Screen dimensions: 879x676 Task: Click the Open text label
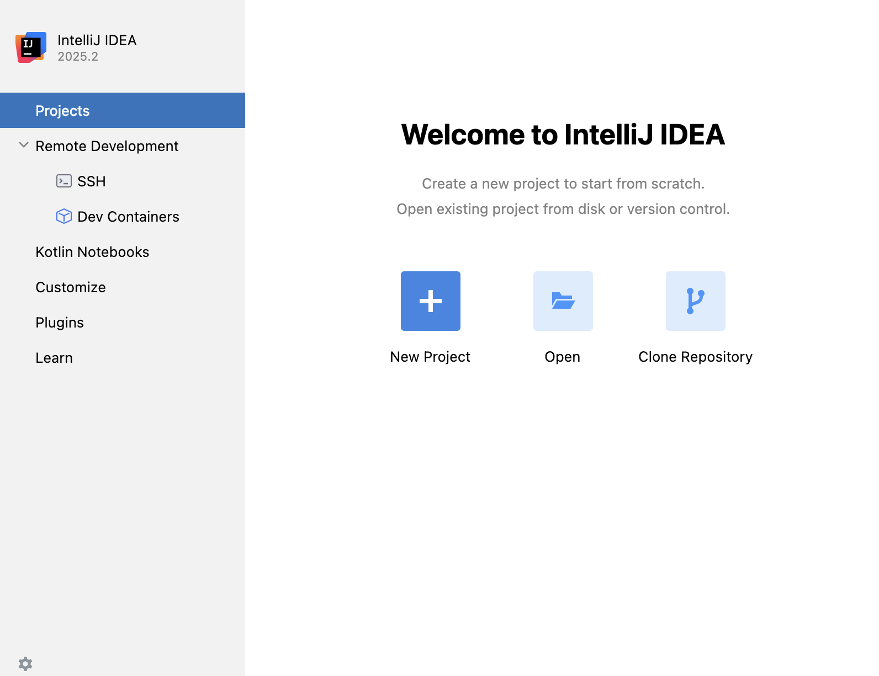click(562, 357)
